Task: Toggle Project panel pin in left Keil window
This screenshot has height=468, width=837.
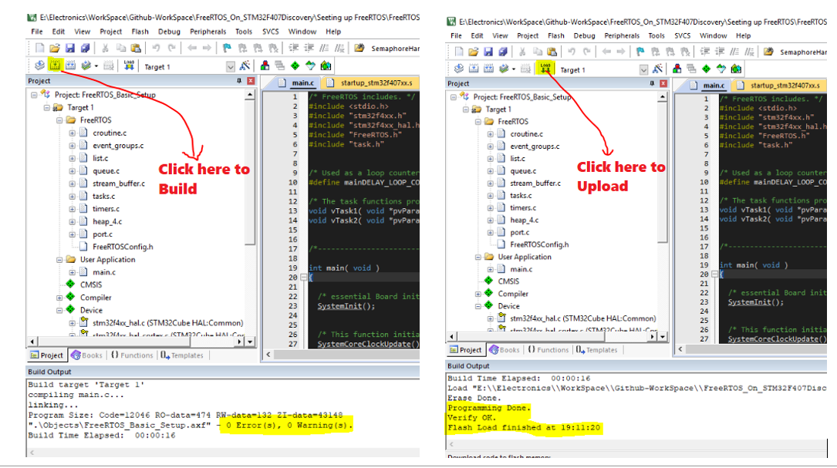Action: (238, 81)
